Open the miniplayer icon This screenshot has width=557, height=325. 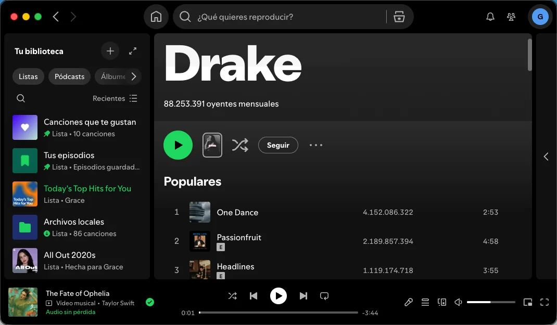click(527, 302)
